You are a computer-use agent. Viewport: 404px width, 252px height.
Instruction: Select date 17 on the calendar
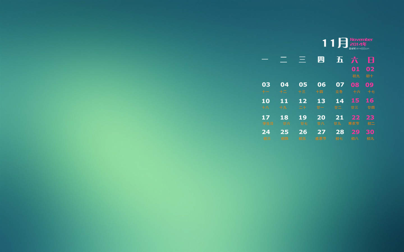(265, 118)
